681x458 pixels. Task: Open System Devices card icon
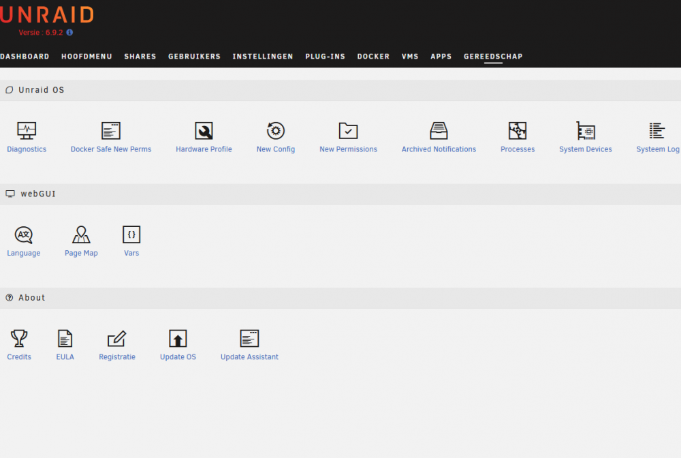586,130
